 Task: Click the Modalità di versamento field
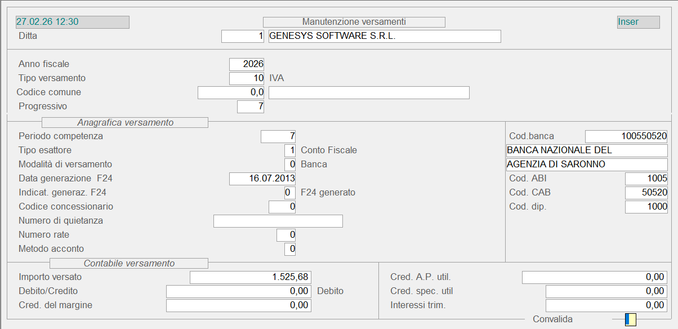pos(290,164)
